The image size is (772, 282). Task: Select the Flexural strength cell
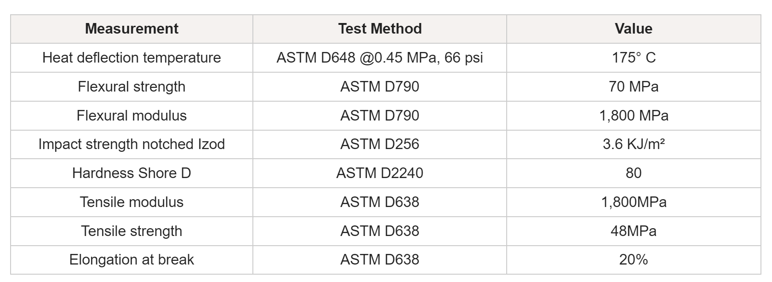pos(132,87)
